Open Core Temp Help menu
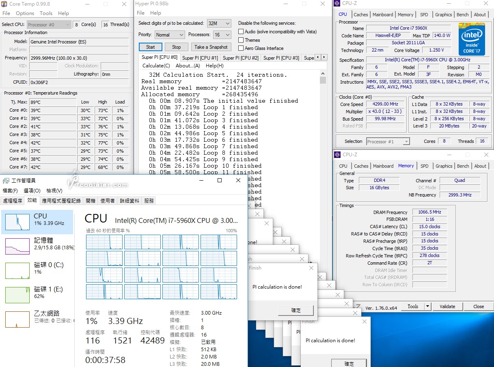 (x=63, y=13)
